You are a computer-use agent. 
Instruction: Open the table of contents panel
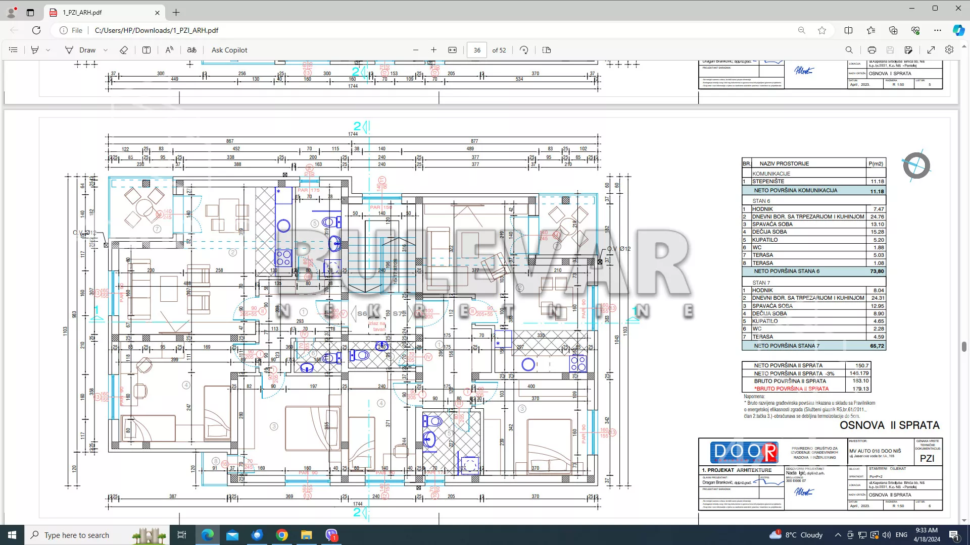(13, 50)
